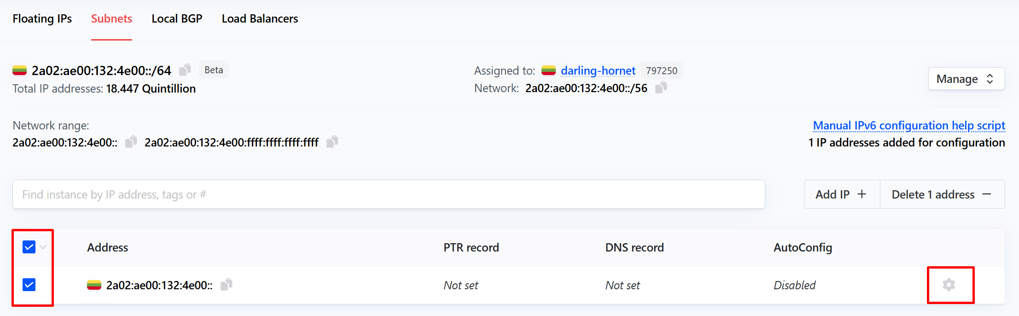Copy the subnet 2a02:ae00:132:4e00::/64 address
This screenshot has width=1019, height=316.
[185, 70]
